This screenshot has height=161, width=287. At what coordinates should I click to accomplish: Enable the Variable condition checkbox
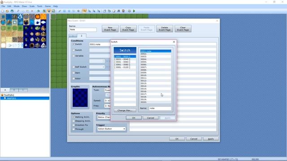coord(74,56)
